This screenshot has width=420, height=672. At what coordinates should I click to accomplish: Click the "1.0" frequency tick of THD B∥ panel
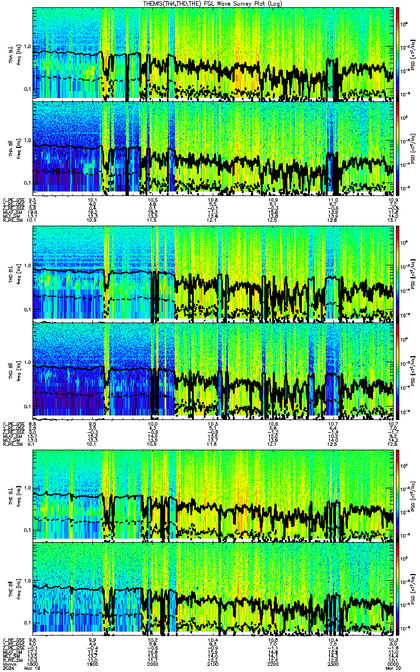[27, 362]
